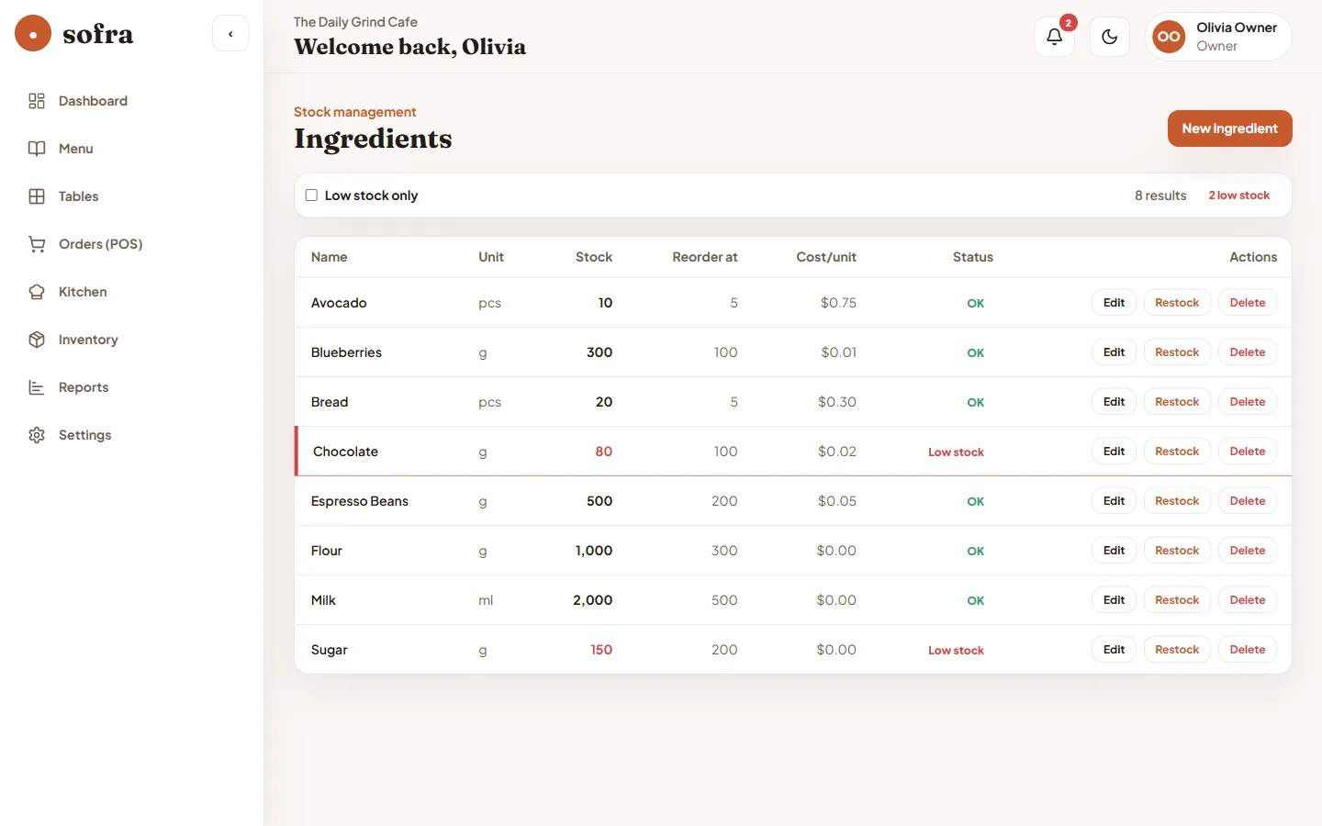Edit the Flour ingredient

1114,551
